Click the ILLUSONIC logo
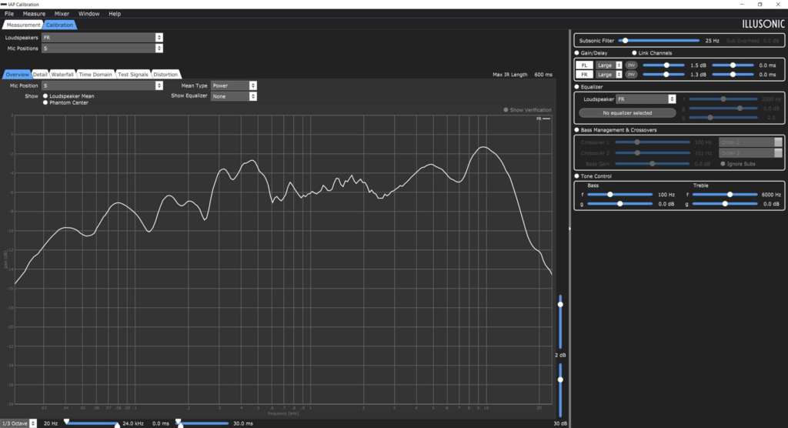788x428 pixels. click(763, 24)
